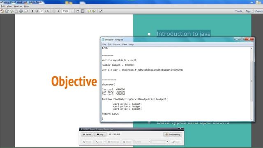
Task: Open Adobe Reader Help menu
Action: (x=26, y=6)
